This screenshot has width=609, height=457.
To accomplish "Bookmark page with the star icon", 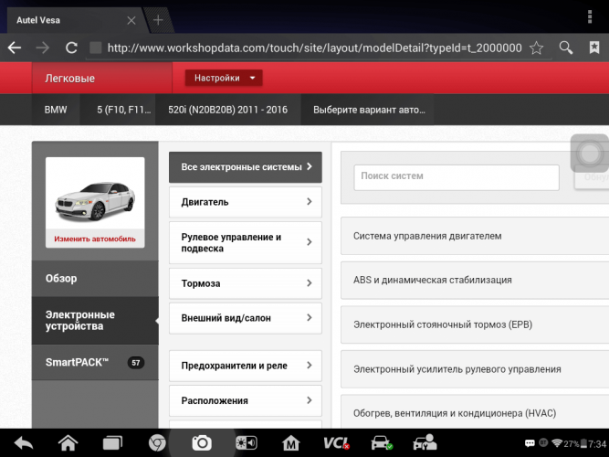I will (536, 48).
